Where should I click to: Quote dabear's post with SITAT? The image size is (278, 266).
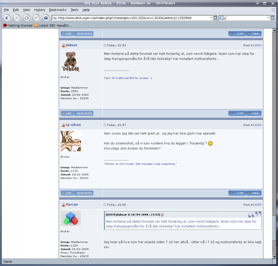coord(237,113)
